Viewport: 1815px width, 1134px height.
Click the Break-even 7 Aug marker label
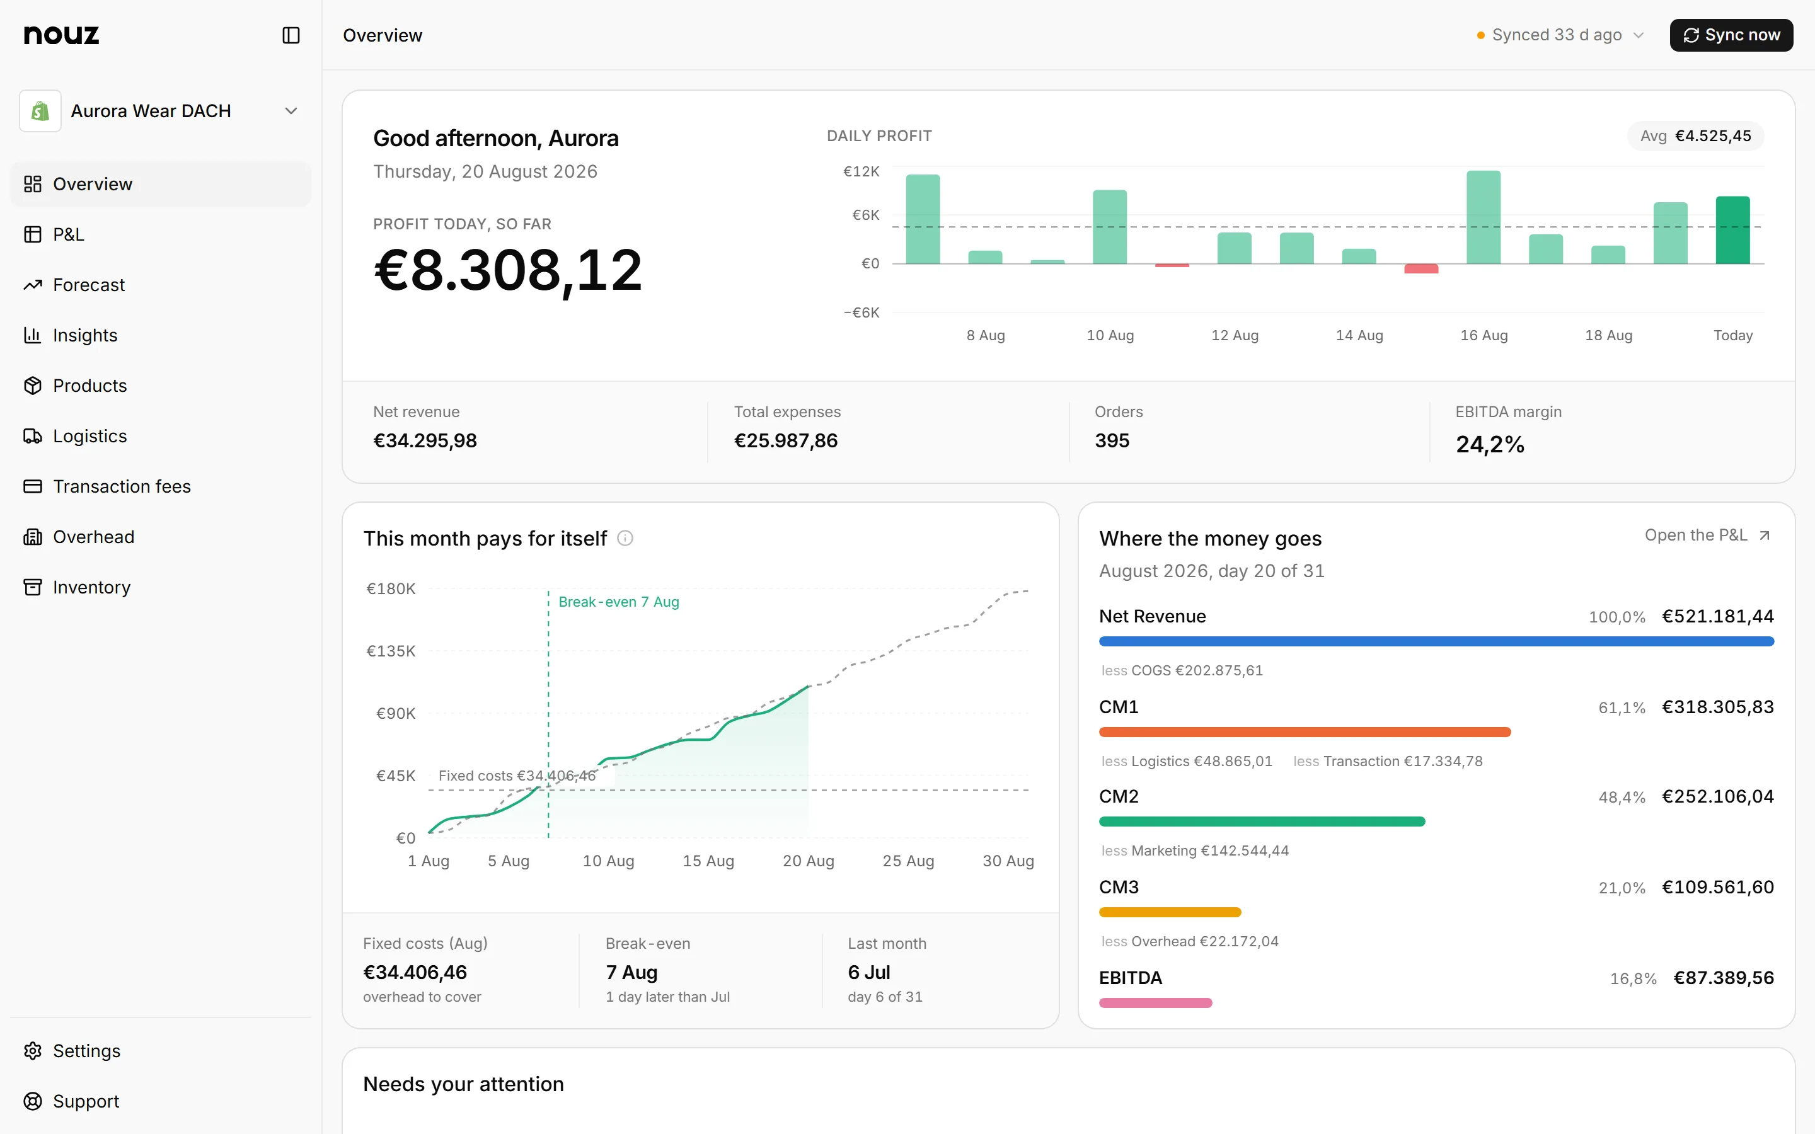click(x=619, y=602)
